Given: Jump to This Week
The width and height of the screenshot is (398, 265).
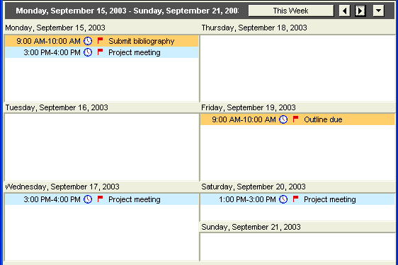Looking at the screenshot, I should coord(291,11).
